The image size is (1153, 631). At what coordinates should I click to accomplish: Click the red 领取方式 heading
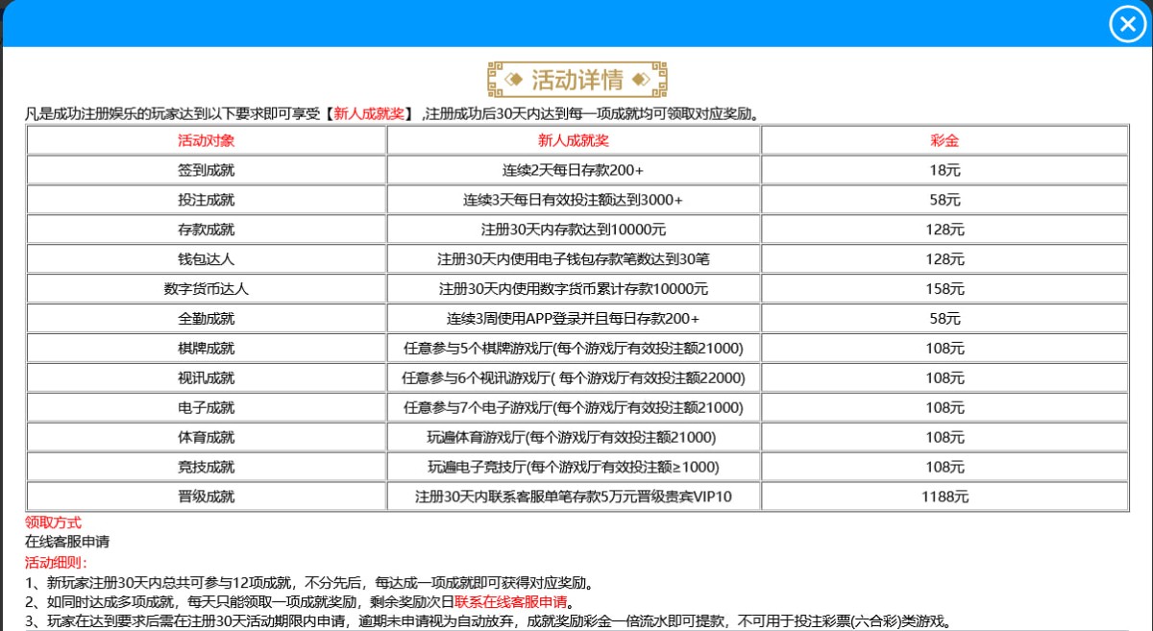click(x=53, y=522)
